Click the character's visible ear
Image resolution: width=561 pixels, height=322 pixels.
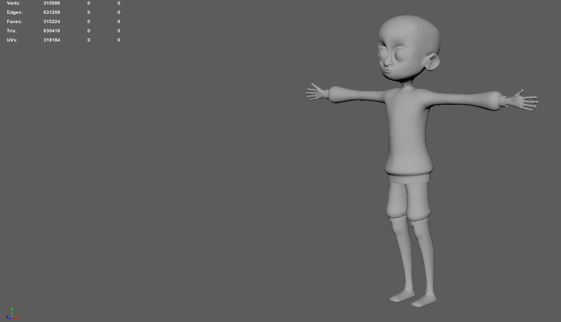click(431, 62)
